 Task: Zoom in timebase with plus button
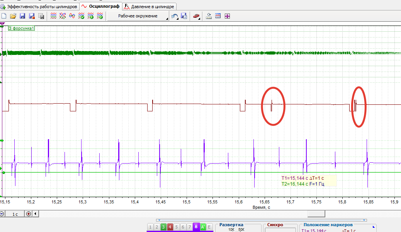29,214
